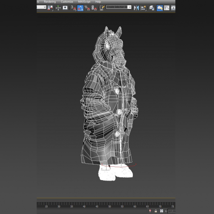The height and width of the screenshot is (214, 214).
Task: Click frame 50 on the timeline
Action: pos(110,206)
